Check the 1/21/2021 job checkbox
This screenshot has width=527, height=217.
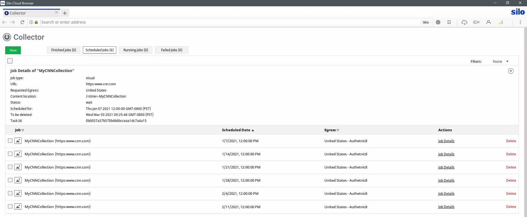[10, 167]
